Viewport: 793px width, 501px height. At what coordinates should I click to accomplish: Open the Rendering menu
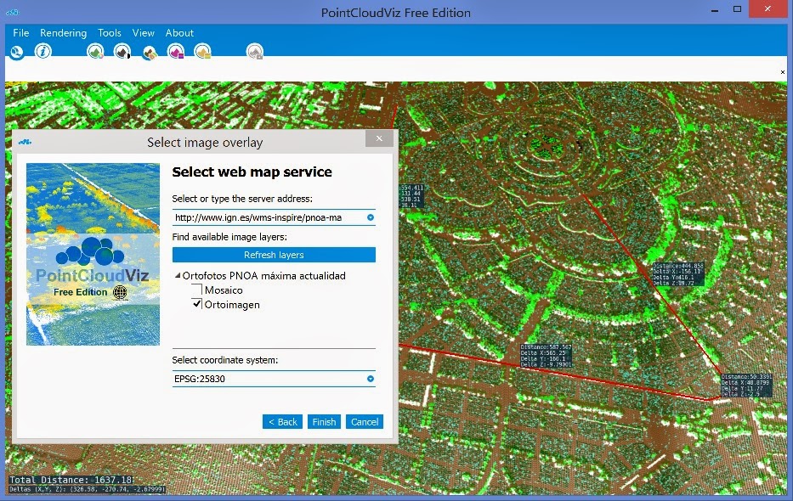coord(63,33)
